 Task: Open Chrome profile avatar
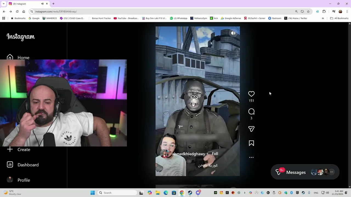coord(340,11)
